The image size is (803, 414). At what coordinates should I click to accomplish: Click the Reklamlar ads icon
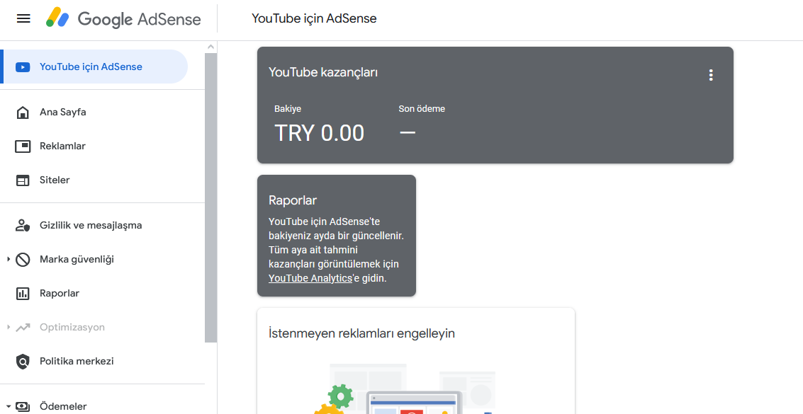[23, 146]
